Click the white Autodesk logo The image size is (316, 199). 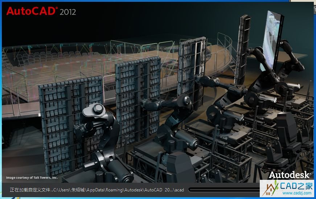tap(289, 175)
